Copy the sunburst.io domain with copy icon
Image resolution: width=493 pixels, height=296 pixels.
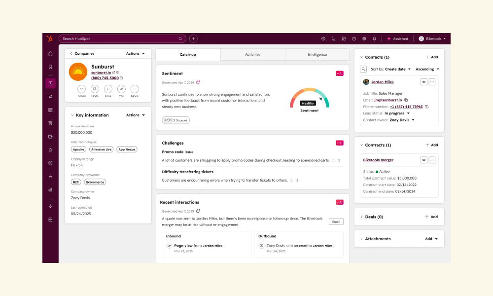coord(118,73)
